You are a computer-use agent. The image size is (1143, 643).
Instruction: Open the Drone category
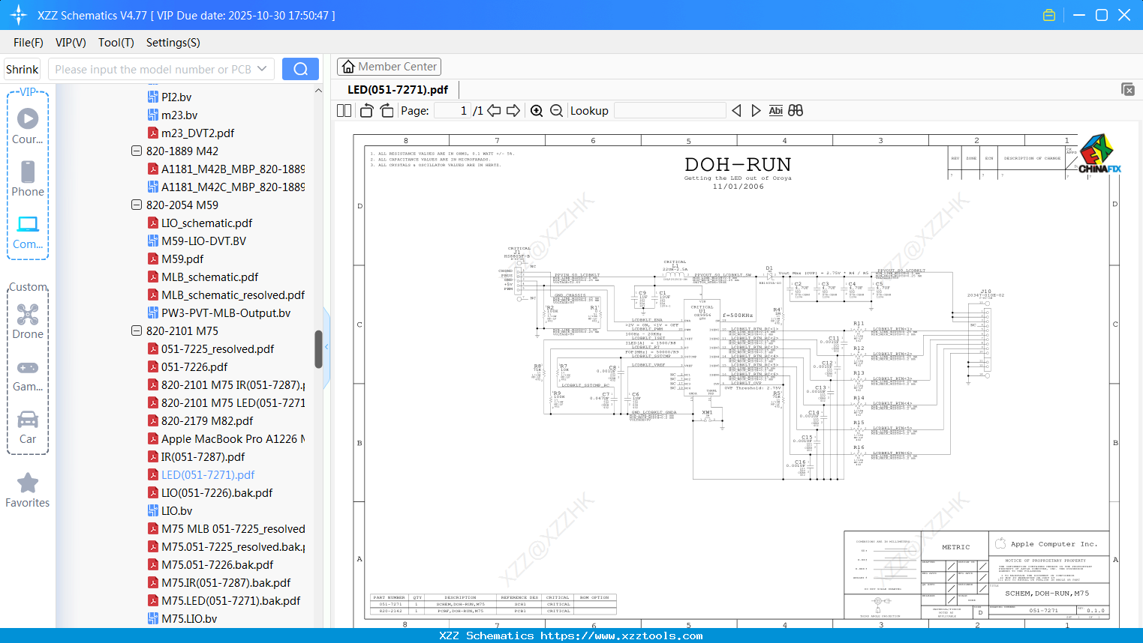coord(28,321)
